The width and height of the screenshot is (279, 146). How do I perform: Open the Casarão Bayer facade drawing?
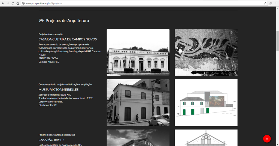(206, 138)
